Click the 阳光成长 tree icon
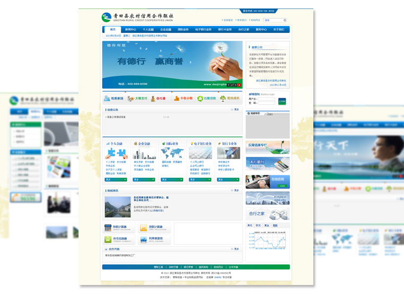Screen dimensions: 404x294 tap(223, 99)
